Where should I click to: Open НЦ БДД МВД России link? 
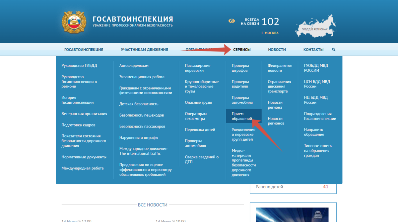pos(316,100)
